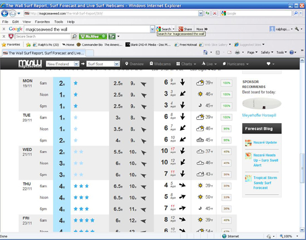This screenshot has width=306, height=240.
Task: Expand Live menu in site navigation
Action: click(209, 64)
